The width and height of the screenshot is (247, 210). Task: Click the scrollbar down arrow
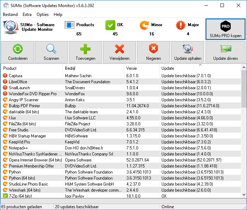(244, 195)
